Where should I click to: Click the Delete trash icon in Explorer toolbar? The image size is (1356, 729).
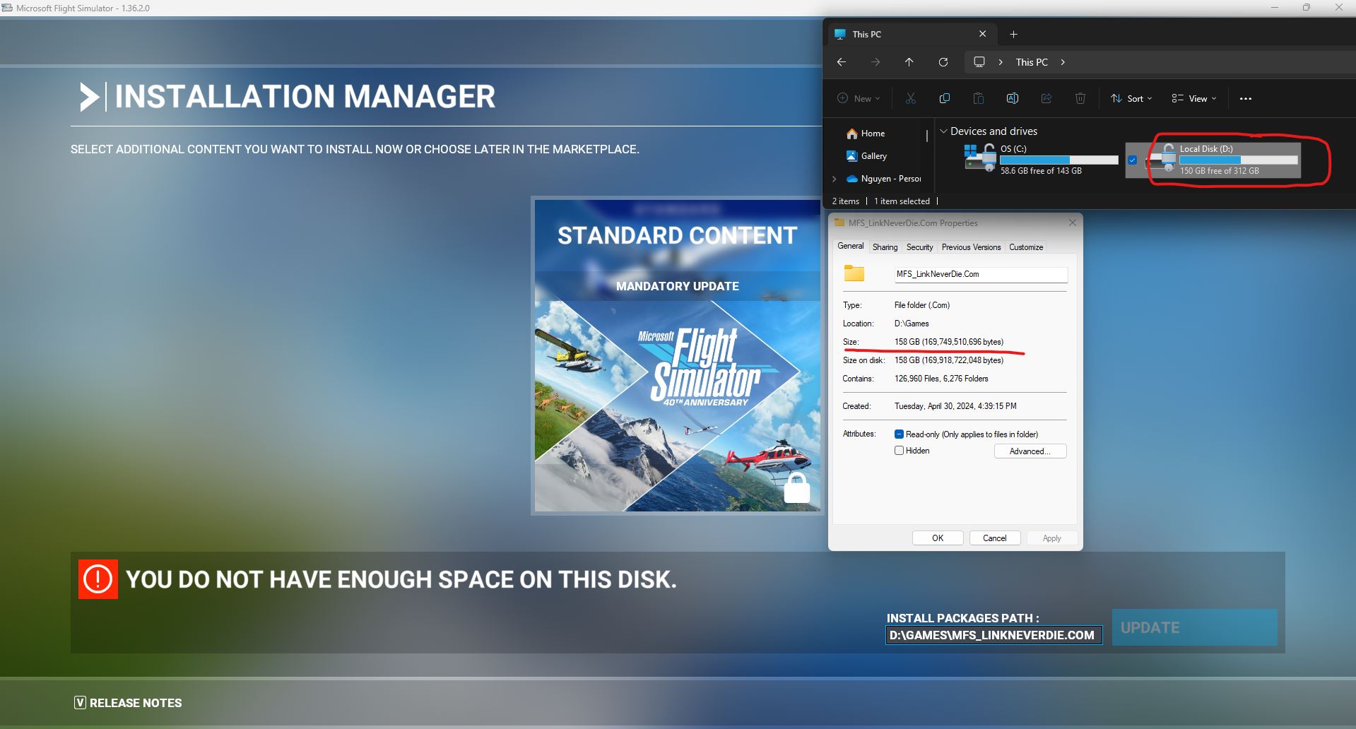1080,98
